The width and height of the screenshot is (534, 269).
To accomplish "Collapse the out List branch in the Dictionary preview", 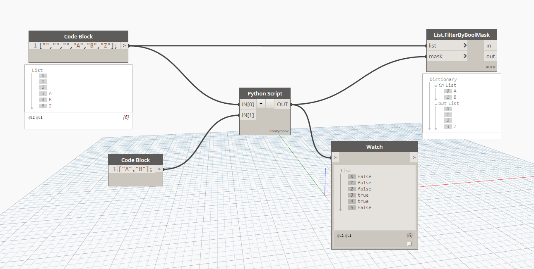I will (x=435, y=103).
